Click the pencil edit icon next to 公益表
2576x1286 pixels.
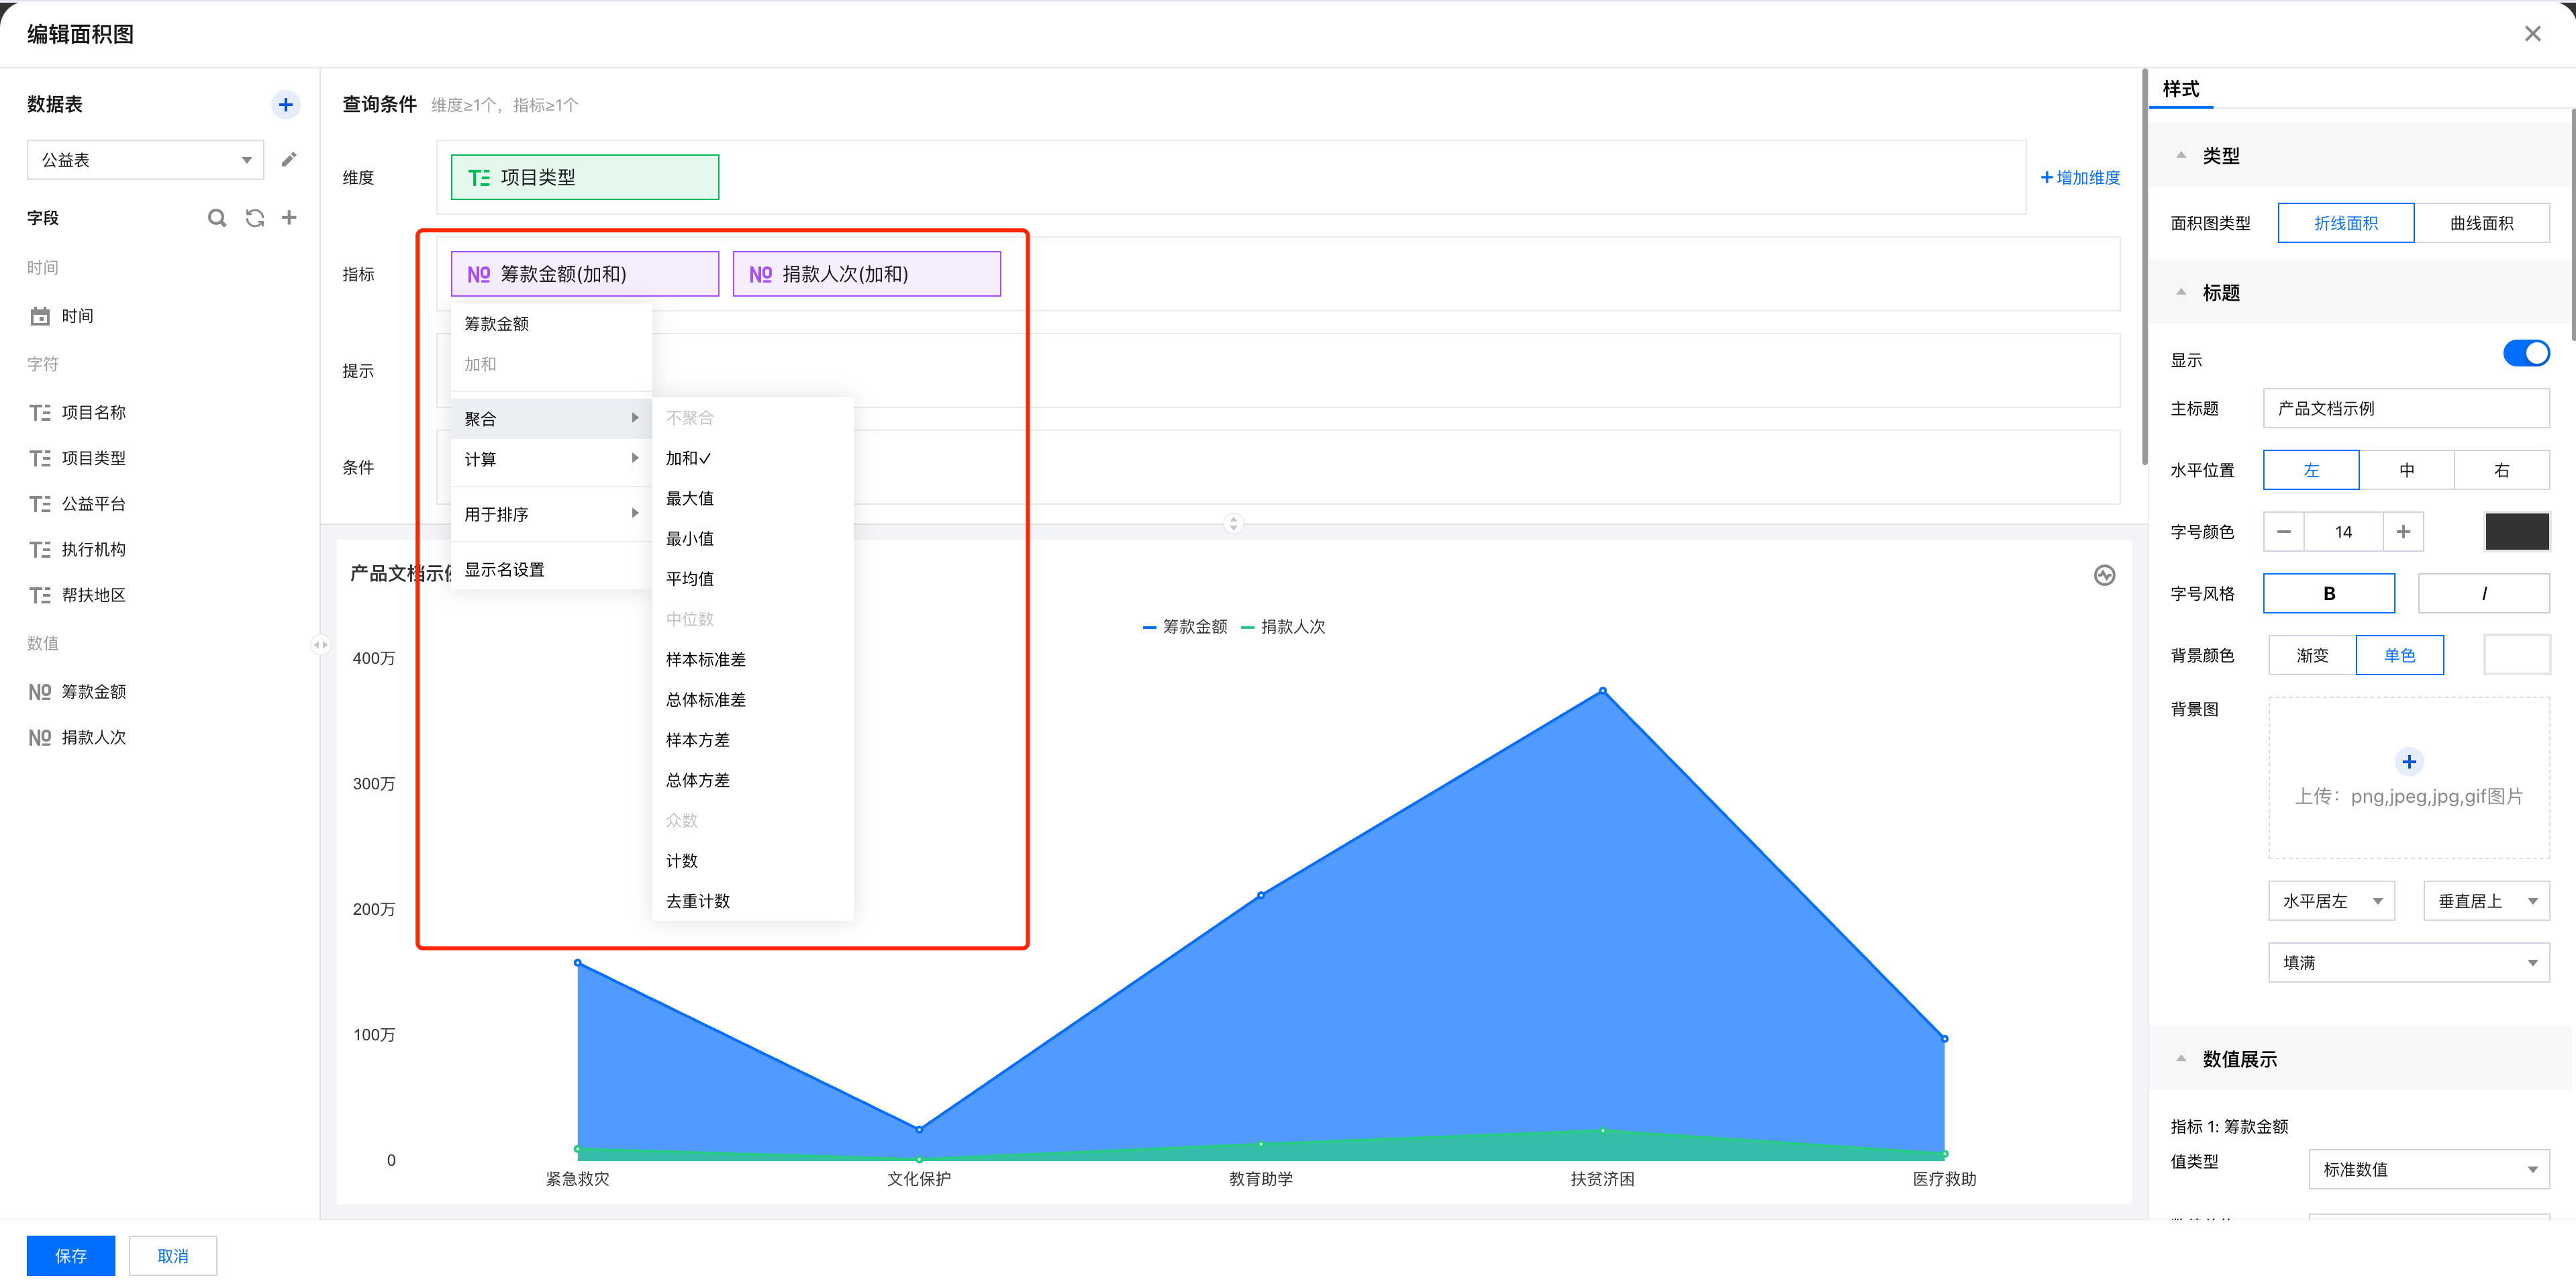coord(289,160)
